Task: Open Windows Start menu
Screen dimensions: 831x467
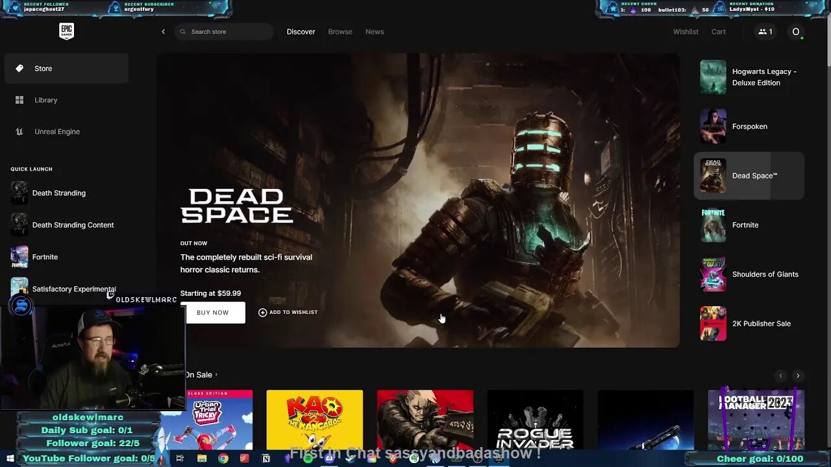Action: pos(10,459)
